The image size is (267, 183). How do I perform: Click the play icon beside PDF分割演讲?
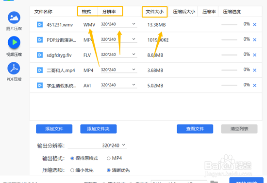click(x=40, y=40)
